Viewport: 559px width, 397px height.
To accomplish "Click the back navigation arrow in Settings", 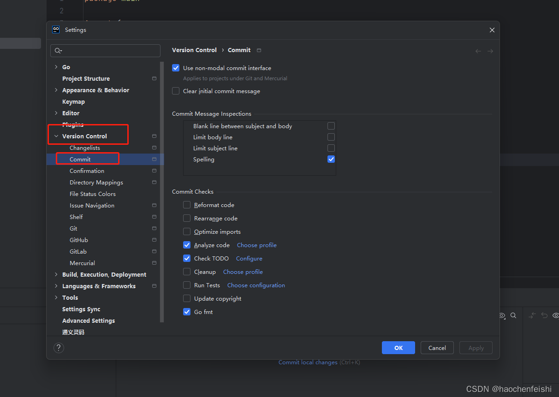I will click(x=478, y=51).
